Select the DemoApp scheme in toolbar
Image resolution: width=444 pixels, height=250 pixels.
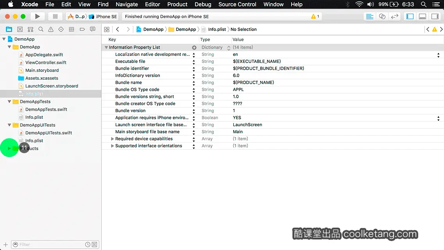point(77,16)
